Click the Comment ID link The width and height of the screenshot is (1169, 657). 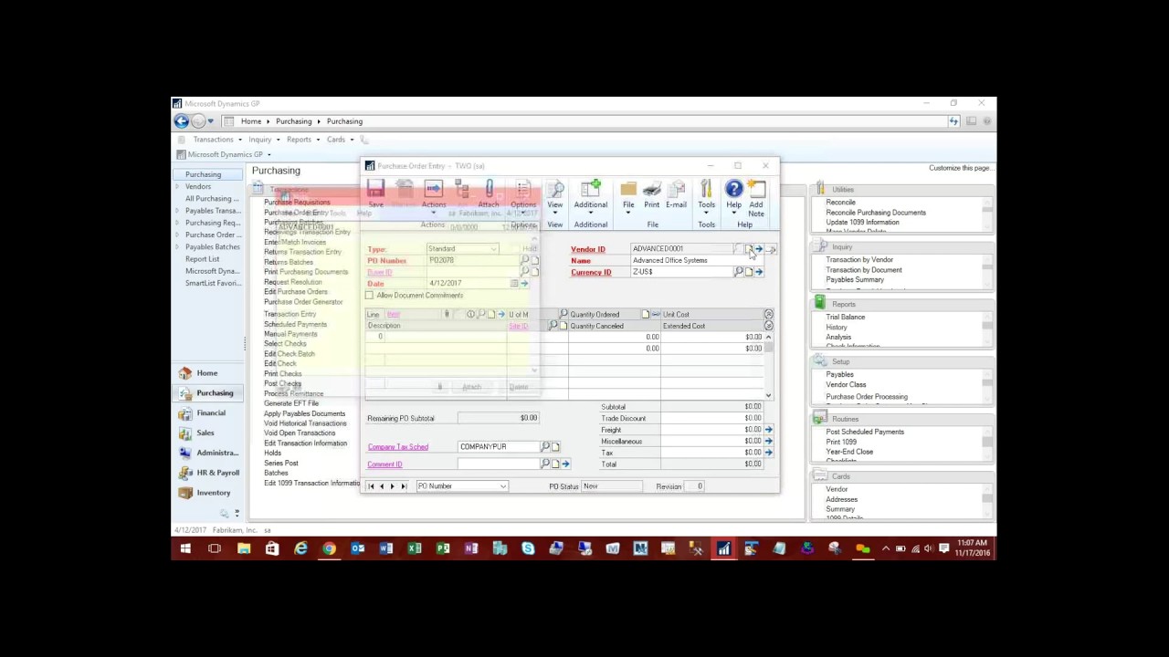click(384, 464)
